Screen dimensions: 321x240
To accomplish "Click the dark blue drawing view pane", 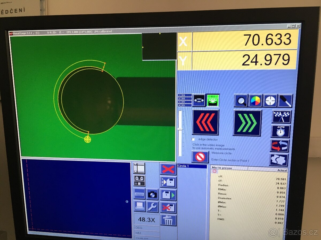I will click(77, 199).
